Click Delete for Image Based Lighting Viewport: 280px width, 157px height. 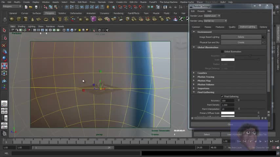(x=241, y=37)
